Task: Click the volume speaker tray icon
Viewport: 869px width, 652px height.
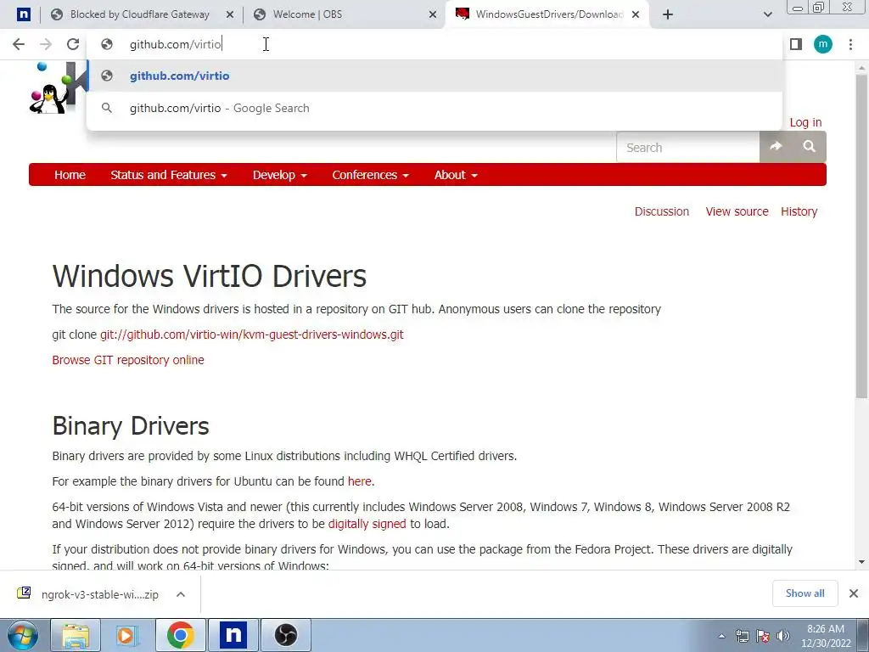Action: coord(783,636)
